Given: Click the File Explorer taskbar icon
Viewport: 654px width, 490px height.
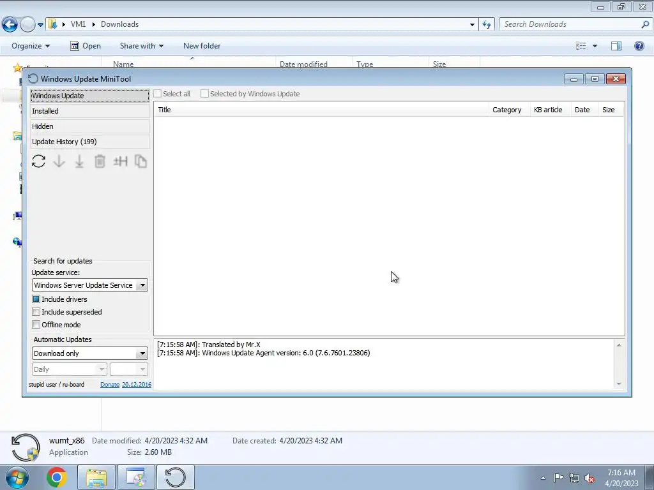Looking at the screenshot, I should 96,477.
